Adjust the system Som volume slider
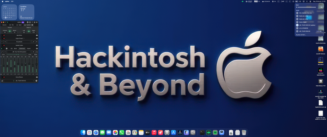 307,7
